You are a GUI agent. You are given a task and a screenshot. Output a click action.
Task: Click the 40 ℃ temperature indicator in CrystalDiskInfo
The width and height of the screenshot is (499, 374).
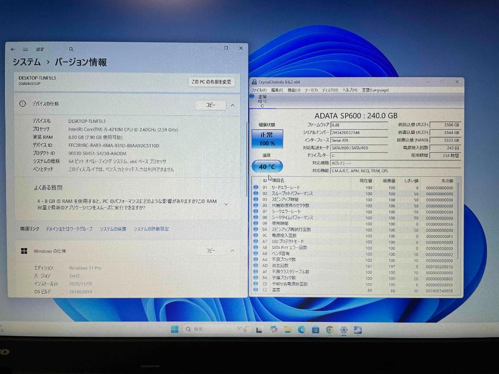coord(267,166)
